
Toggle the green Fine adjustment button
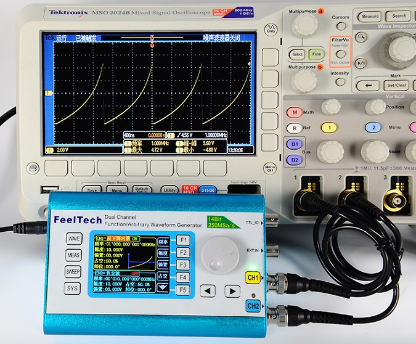point(316,54)
